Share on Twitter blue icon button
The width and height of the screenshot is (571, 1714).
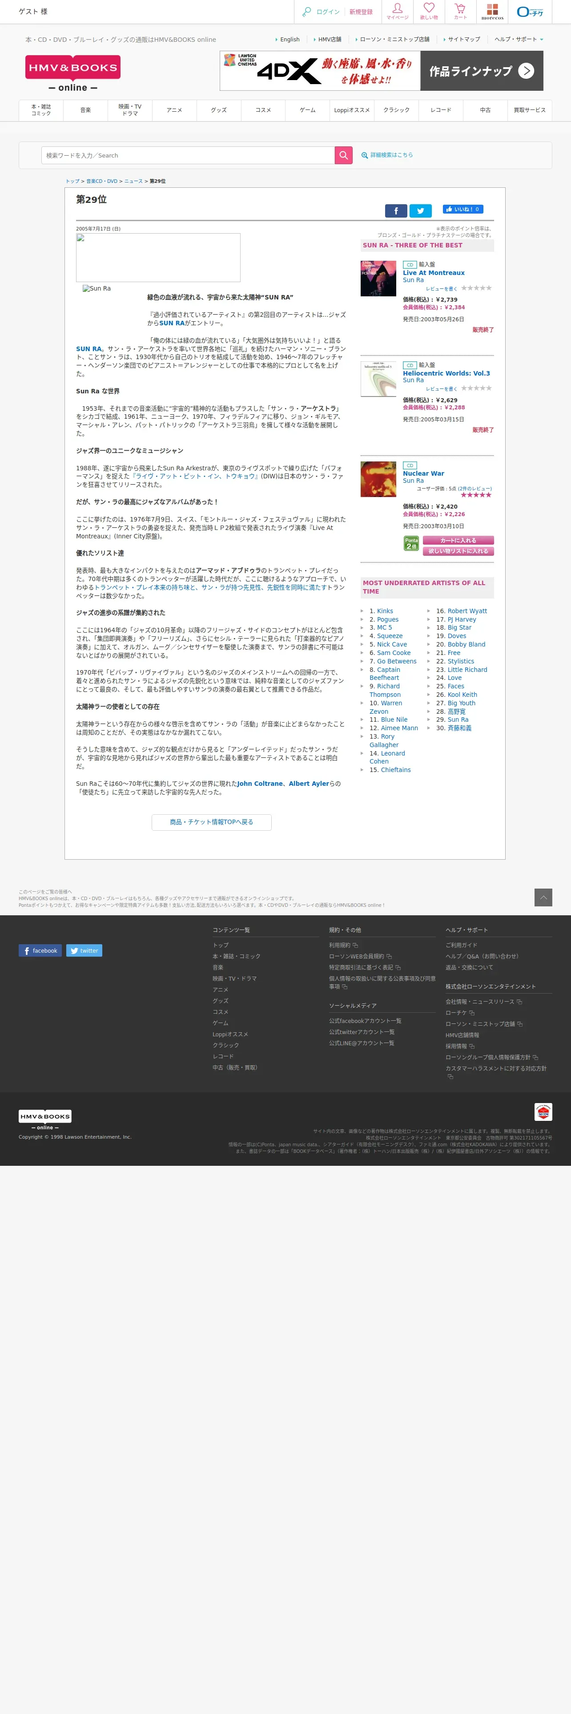(420, 211)
